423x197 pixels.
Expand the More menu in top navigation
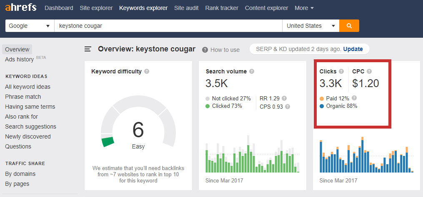304,8
